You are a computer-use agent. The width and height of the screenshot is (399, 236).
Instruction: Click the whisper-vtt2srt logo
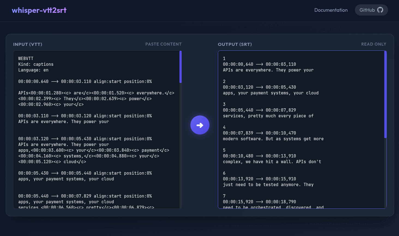click(x=39, y=10)
